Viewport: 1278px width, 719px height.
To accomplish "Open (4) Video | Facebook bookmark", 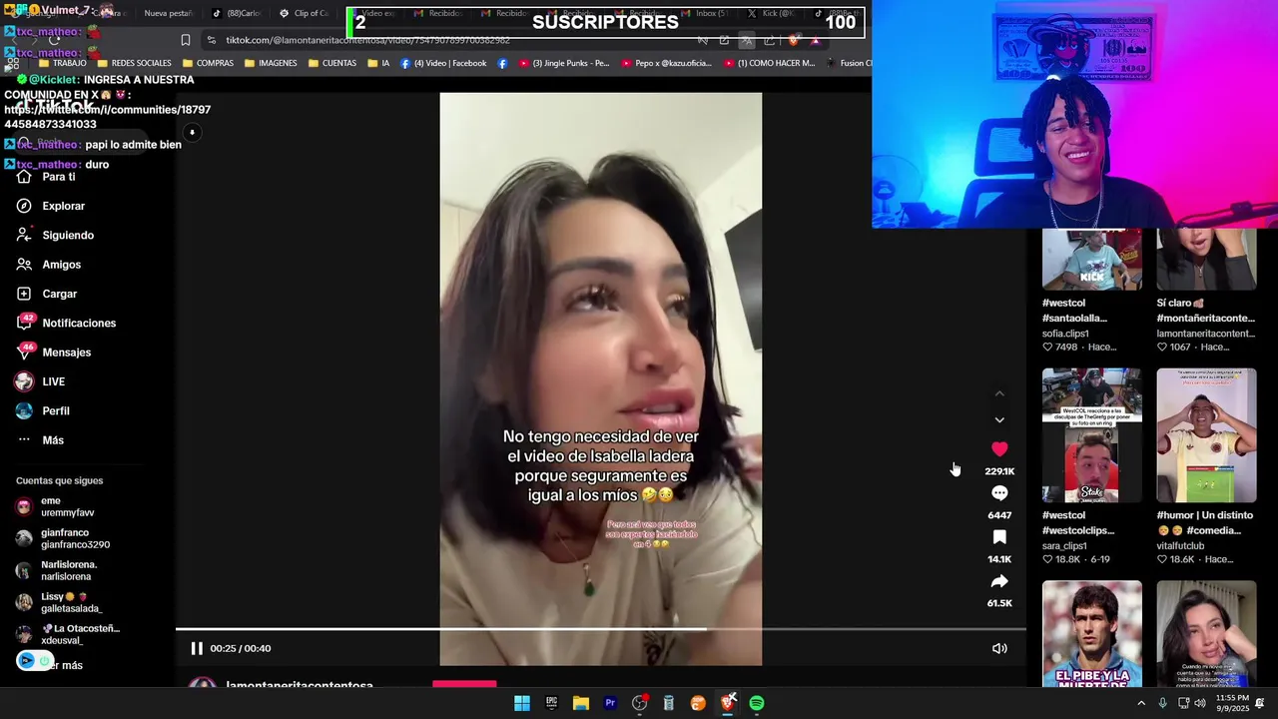I will (x=443, y=63).
